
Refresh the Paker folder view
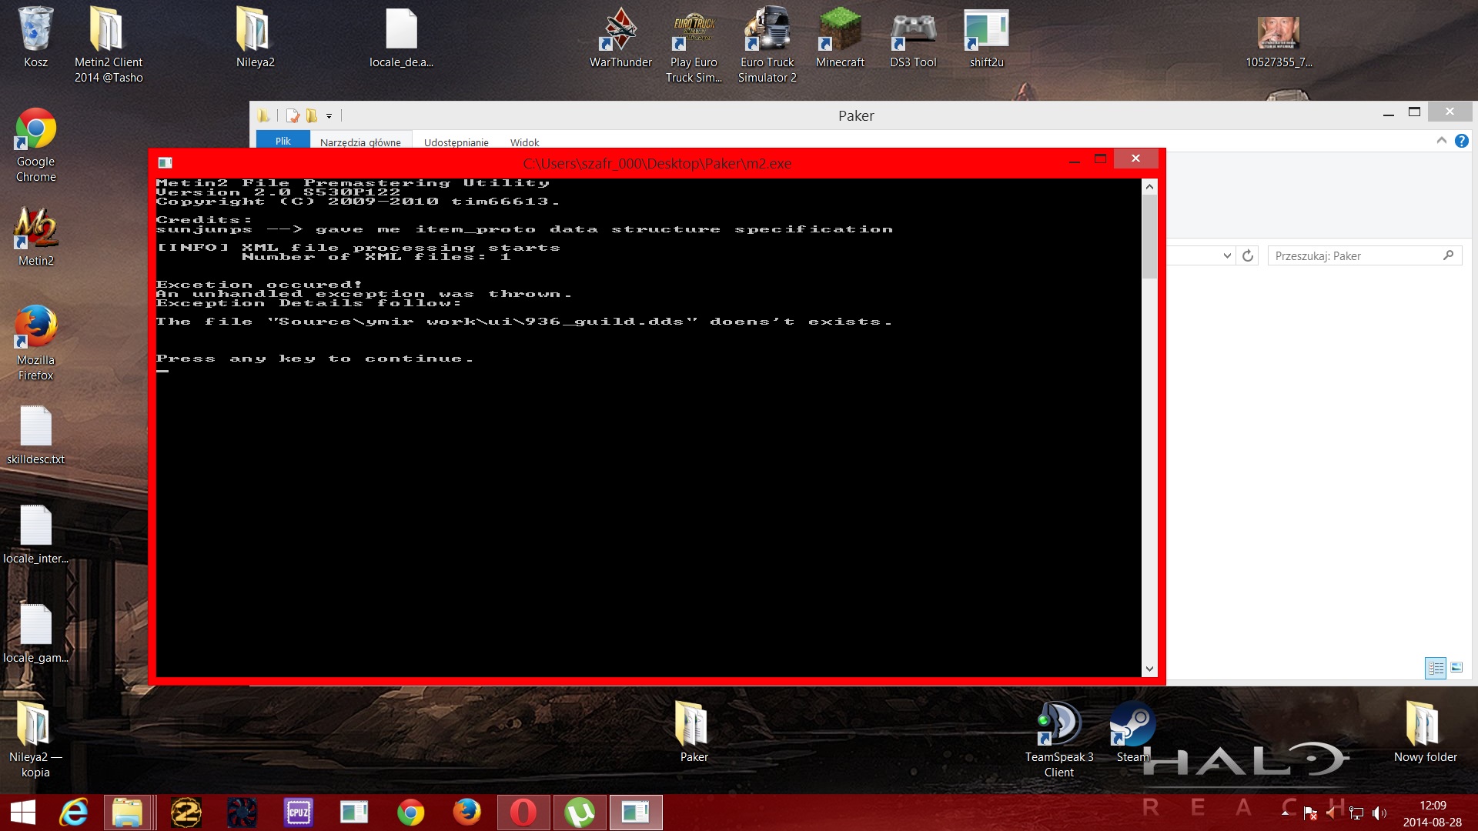(x=1248, y=255)
